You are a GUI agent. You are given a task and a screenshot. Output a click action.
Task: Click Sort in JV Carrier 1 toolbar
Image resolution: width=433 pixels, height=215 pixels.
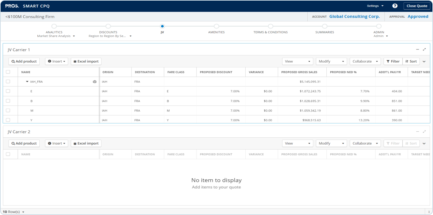click(x=411, y=61)
